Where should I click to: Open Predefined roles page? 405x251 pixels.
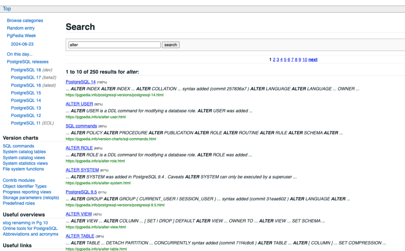tap(19, 203)
